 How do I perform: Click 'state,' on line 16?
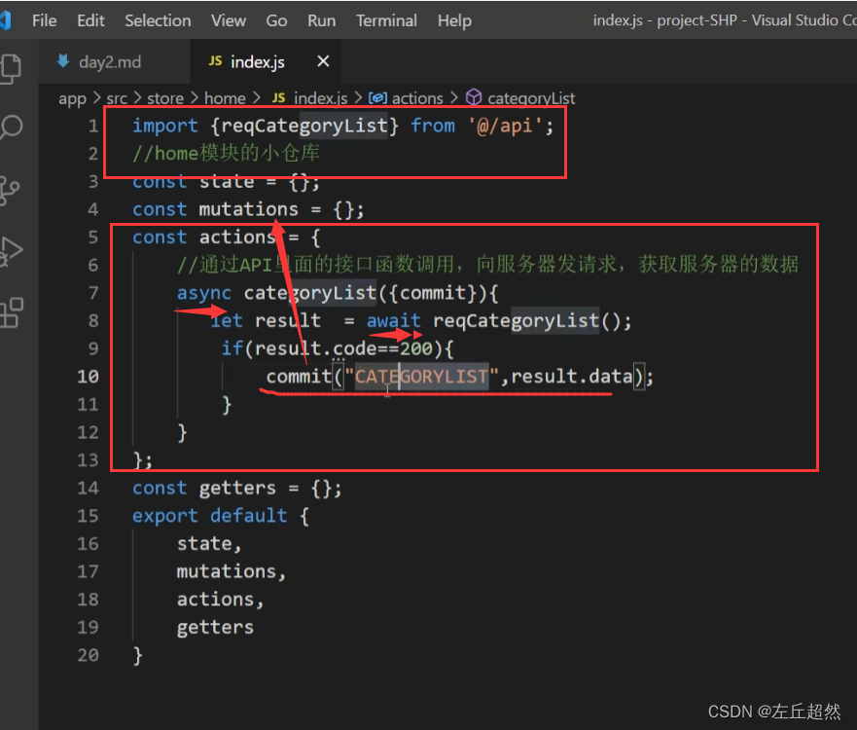point(209,544)
